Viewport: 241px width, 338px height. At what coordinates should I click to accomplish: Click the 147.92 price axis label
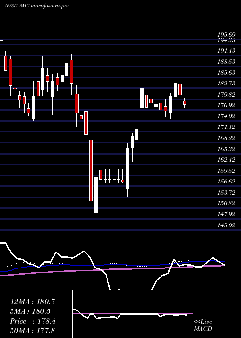(x=226, y=214)
